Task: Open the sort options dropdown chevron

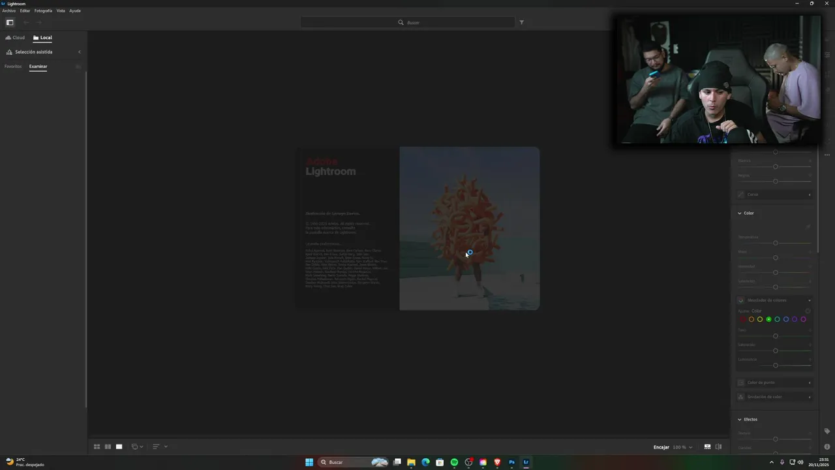Action: (166, 446)
